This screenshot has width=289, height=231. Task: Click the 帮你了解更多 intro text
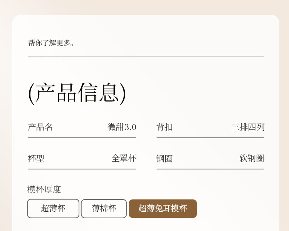tap(51, 43)
